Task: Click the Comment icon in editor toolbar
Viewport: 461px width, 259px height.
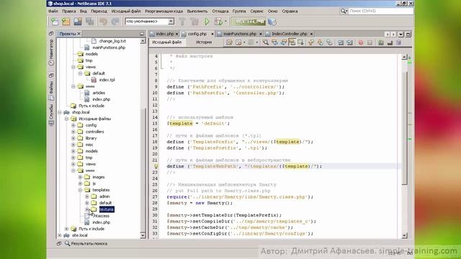Action: tap(381, 42)
